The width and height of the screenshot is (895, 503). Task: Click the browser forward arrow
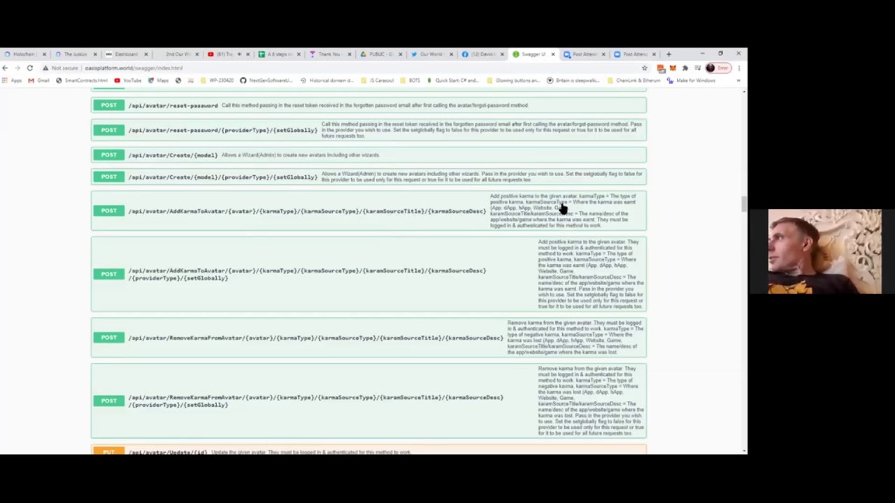(17, 68)
